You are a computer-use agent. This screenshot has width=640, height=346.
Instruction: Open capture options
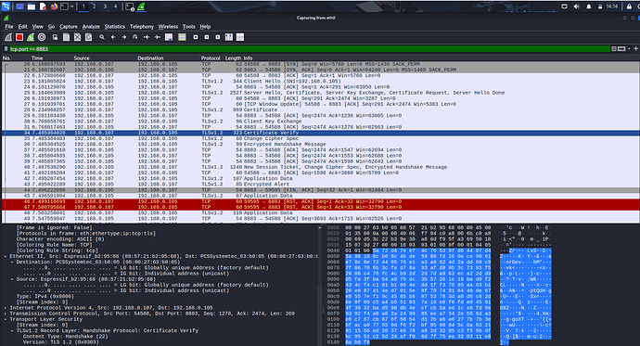click(x=42, y=37)
